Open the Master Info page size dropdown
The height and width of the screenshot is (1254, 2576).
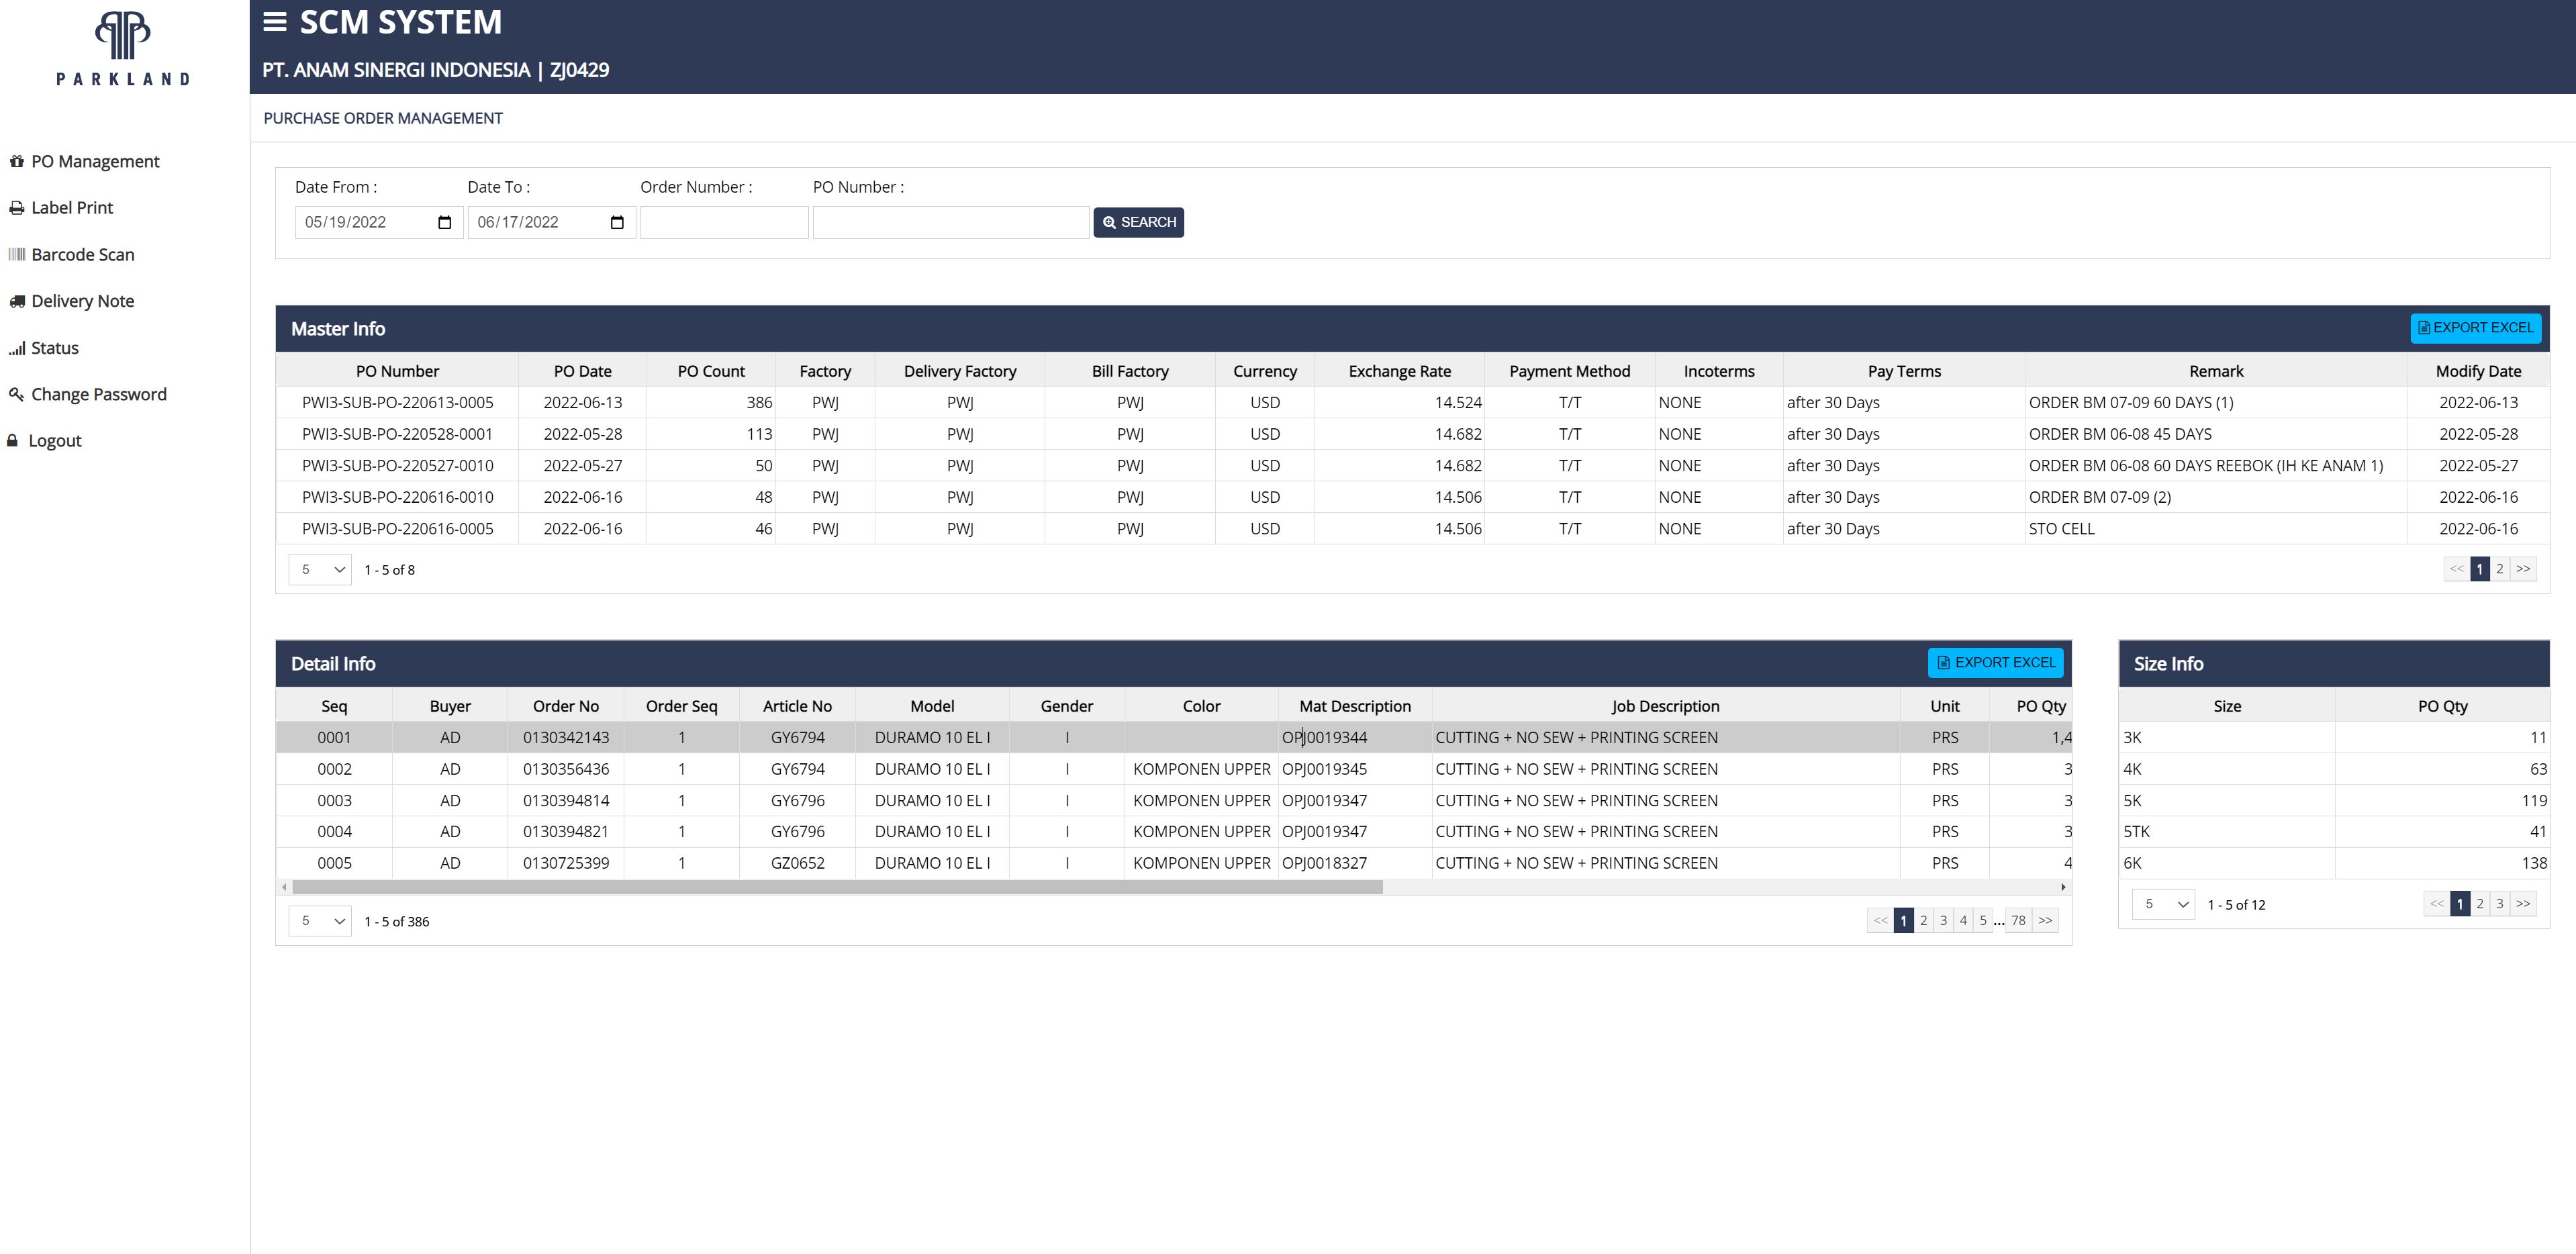pos(320,569)
